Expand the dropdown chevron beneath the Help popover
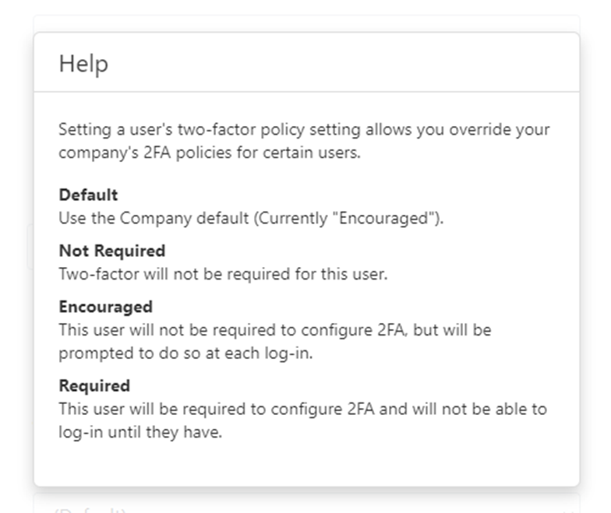 pyautogui.click(x=567, y=510)
